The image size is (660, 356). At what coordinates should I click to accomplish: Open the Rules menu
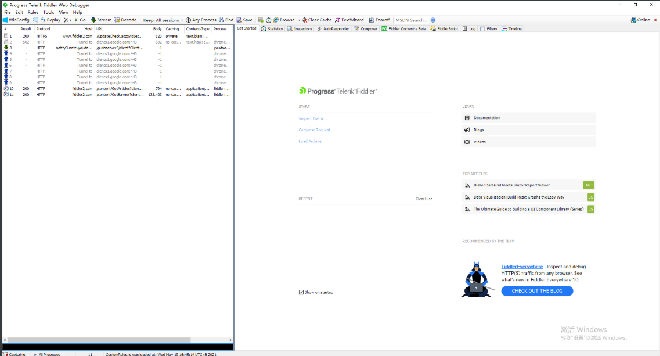(33, 12)
